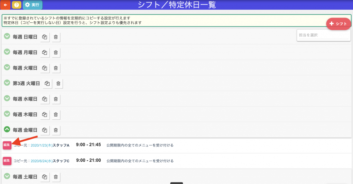Copy the 毎週 土曜日 shift setting

(45, 177)
